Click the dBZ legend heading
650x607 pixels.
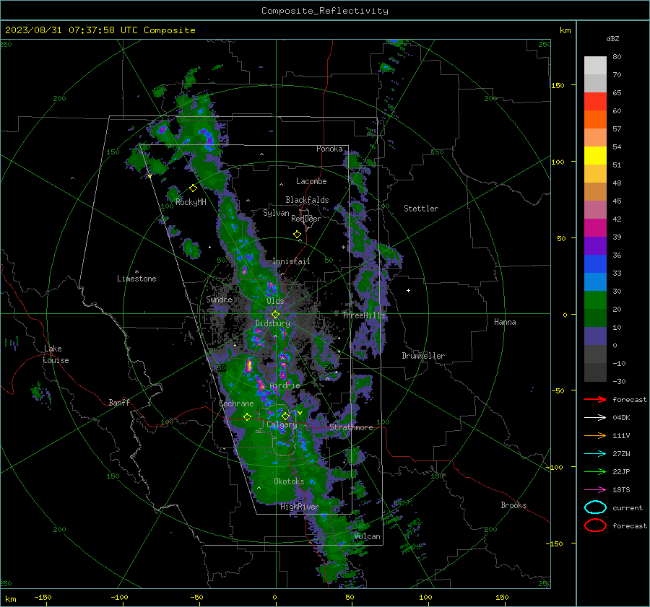612,38
